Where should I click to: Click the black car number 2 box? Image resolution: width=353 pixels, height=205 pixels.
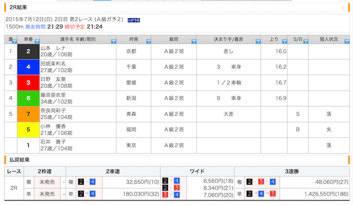pos(28,52)
